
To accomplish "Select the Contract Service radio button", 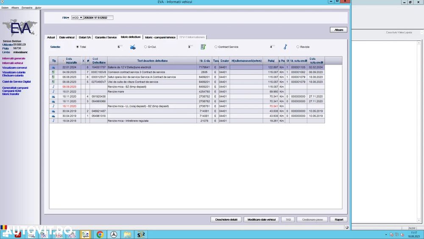I will pyautogui.click(x=216, y=47).
